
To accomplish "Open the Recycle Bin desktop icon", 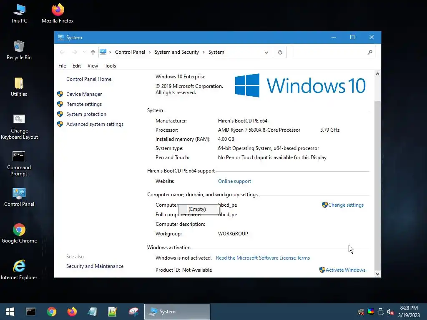I will point(19,50).
